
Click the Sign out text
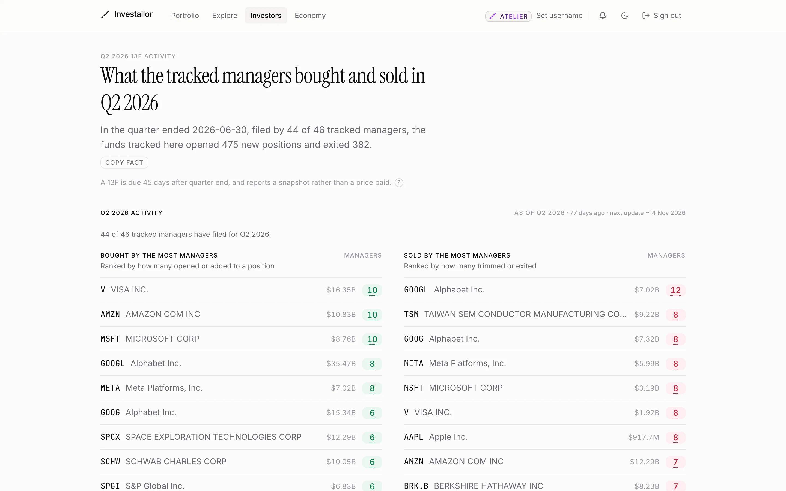667,16
